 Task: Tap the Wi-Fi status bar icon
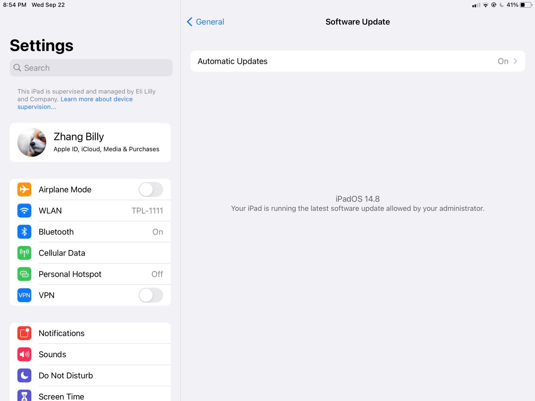click(x=486, y=5)
